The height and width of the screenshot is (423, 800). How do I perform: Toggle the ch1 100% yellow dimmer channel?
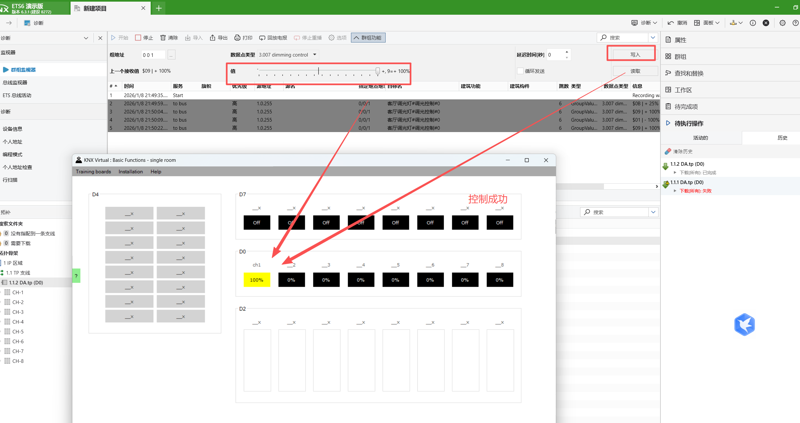coord(257,280)
